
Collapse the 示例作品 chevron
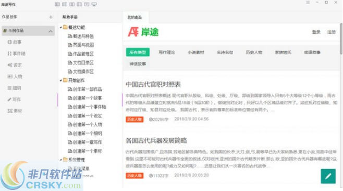pos(51,31)
